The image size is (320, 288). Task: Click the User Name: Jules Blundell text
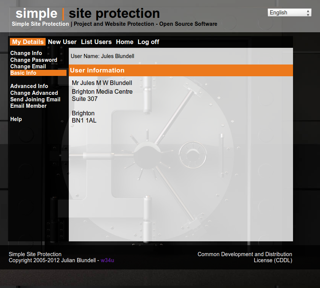(102, 56)
